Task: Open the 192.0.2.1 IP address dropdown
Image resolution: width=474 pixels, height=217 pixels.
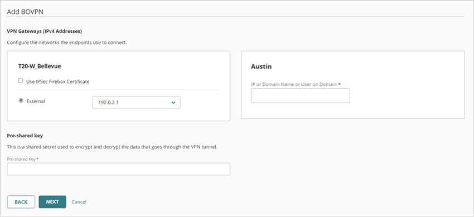Action: [136, 103]
